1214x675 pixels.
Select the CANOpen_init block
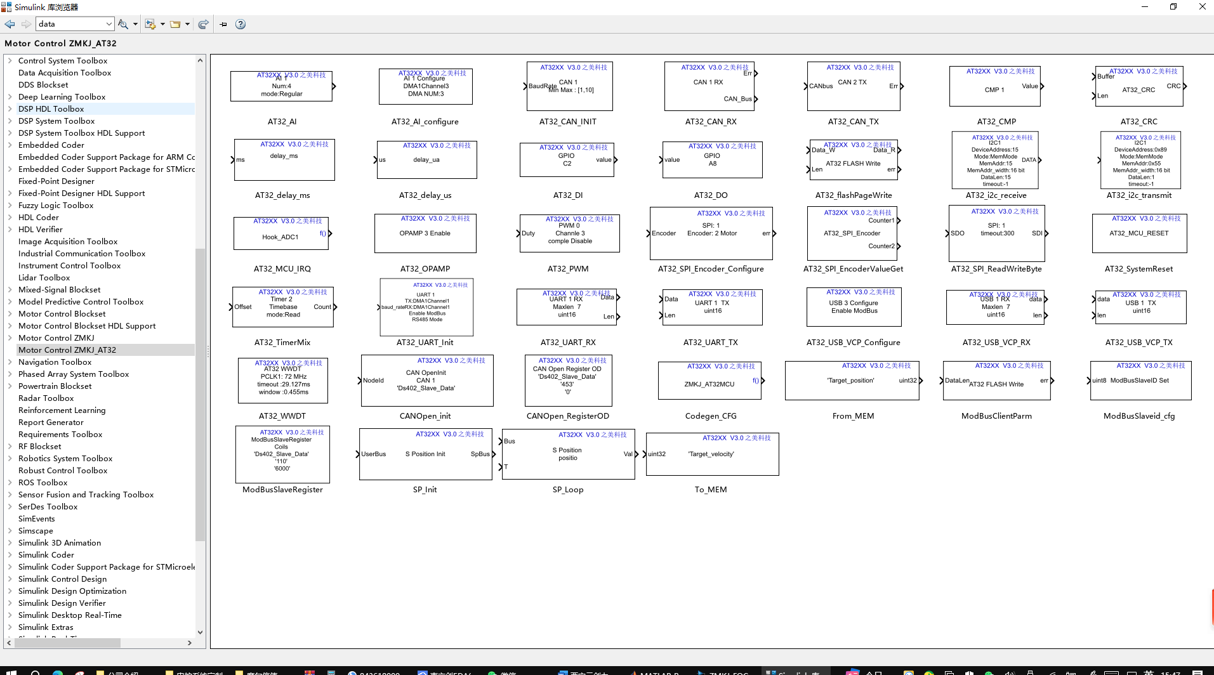[426, 381]
